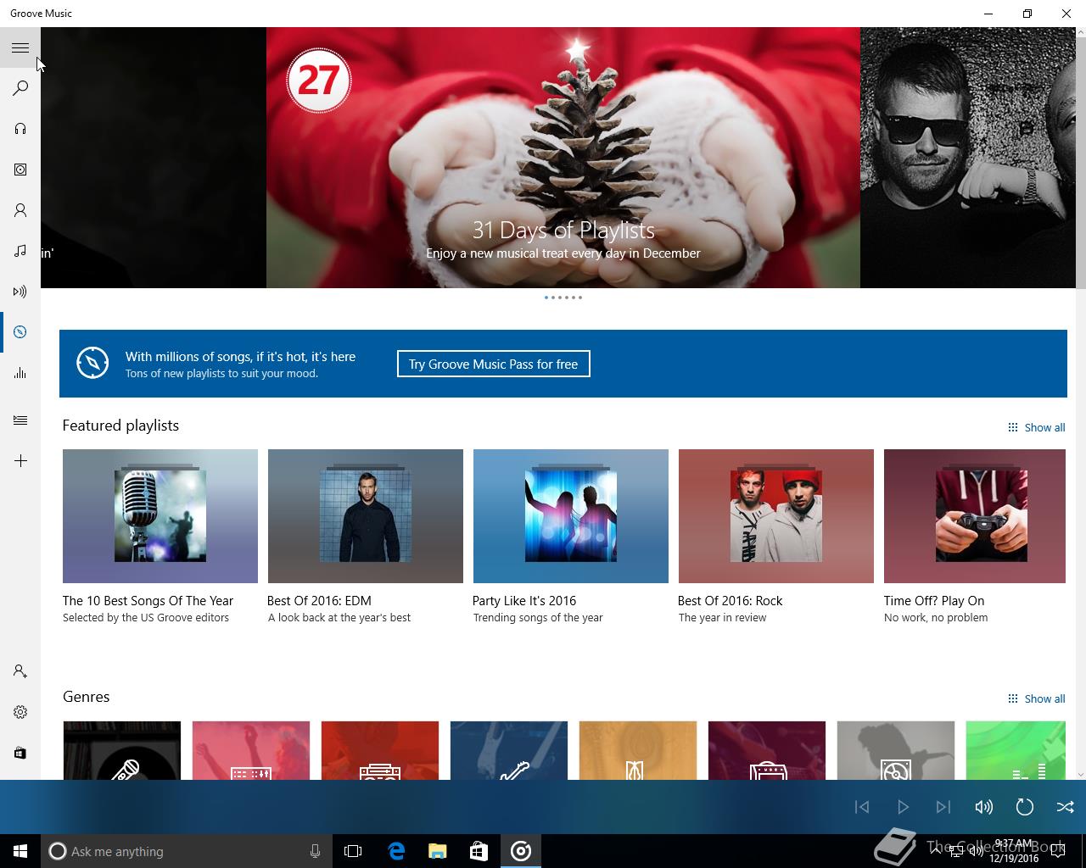This screenshot has width=1086, height=868.
Task: Open Best Of 2016: EDM cover art
Action: (366, 516)
